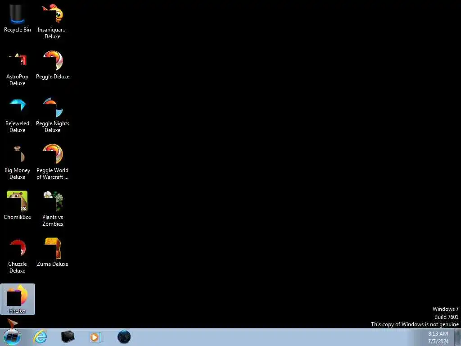Open the clock showing 8:13 AM
This screenshot has height=346, width=461.
point(438,337)
